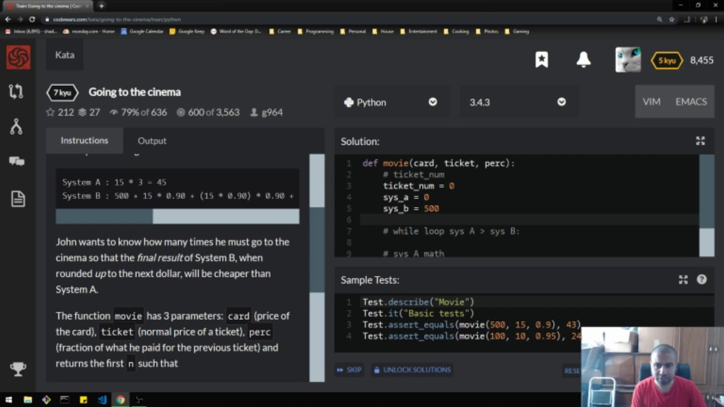Show help for Sample Tests
The height and width of the screenshot is (407, 724).
click(702, 280)
